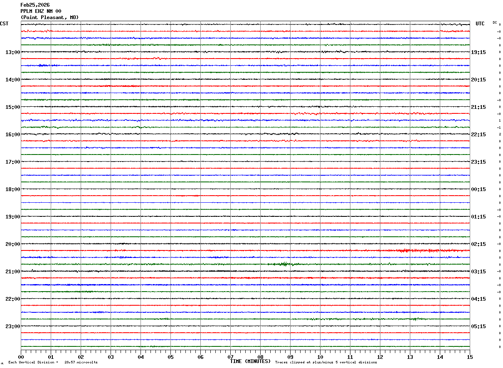
Task: Click minute 15 on the time axis
Action: tap(470, 357)
